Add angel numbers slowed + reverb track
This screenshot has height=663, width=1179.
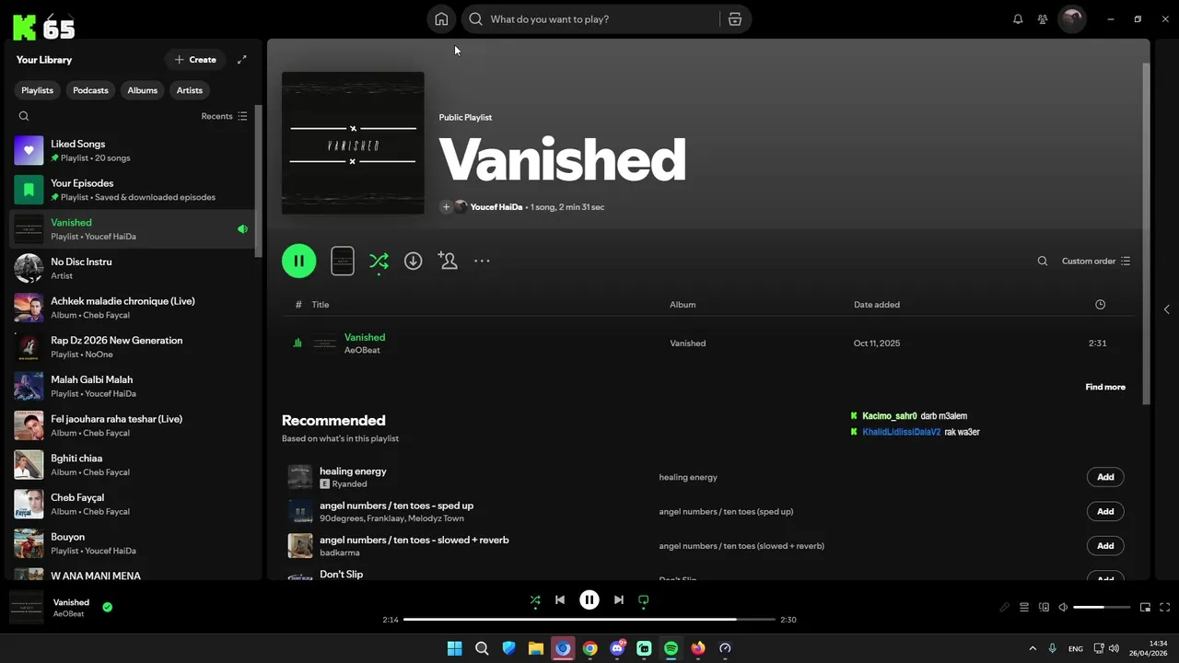pyautogui.click(x=1105, y=546)
